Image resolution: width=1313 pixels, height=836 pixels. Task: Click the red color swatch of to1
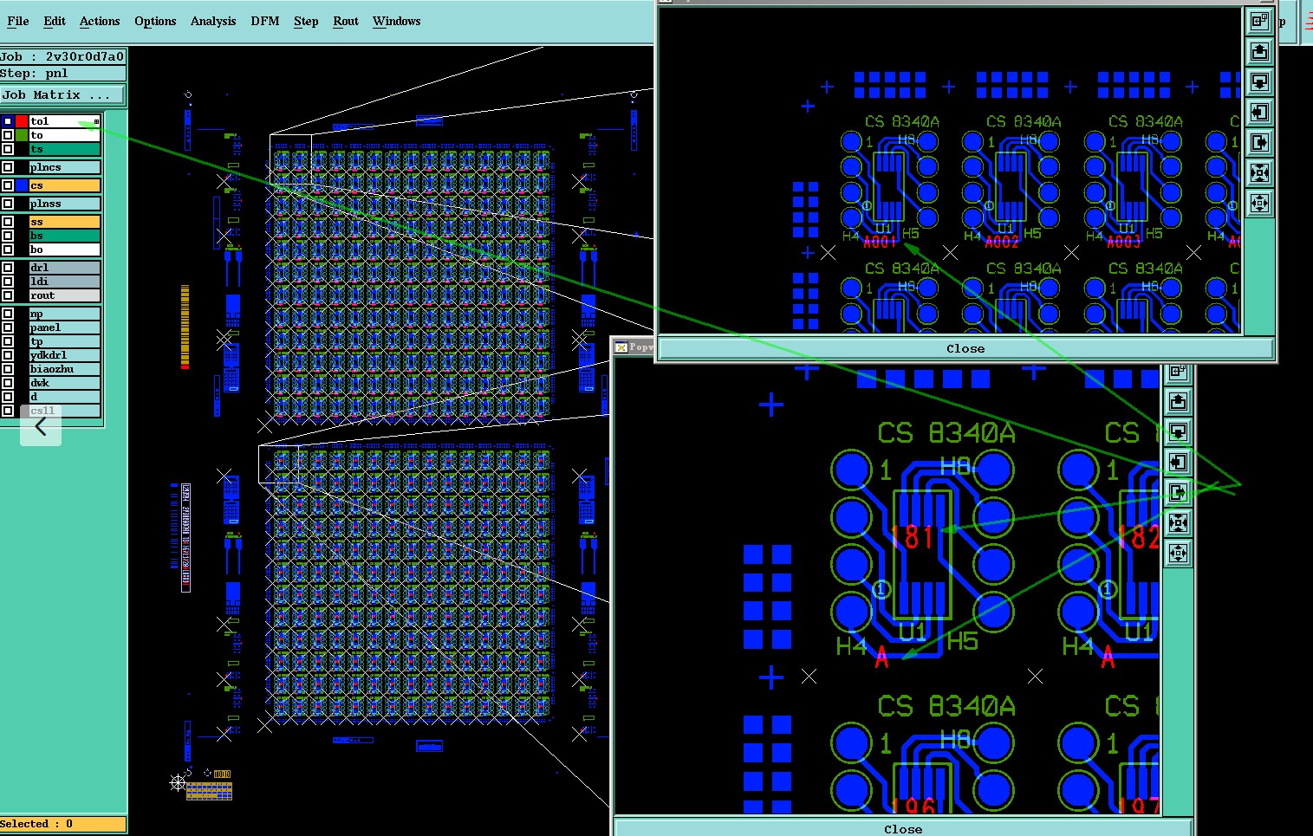coord(22,121)
